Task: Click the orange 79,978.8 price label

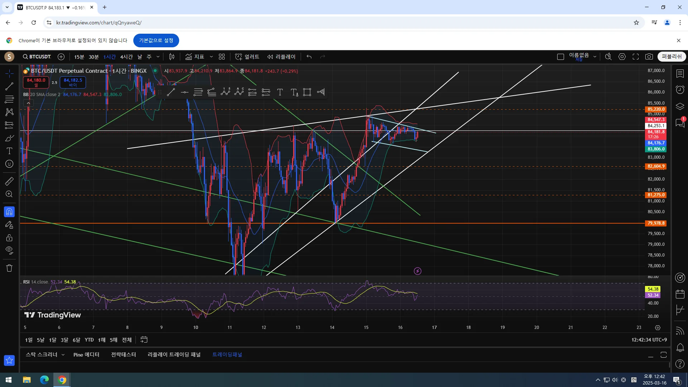Action: 656,223
